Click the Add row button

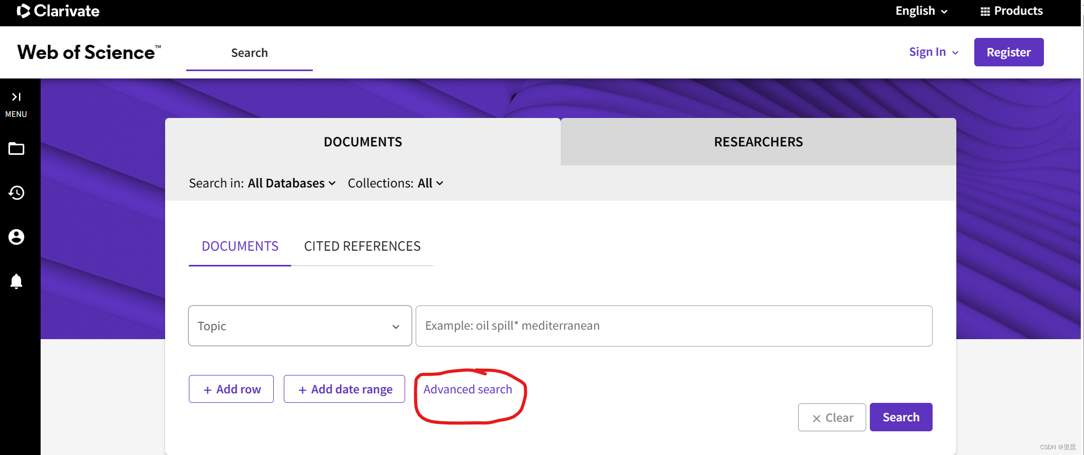pos(231,389)
